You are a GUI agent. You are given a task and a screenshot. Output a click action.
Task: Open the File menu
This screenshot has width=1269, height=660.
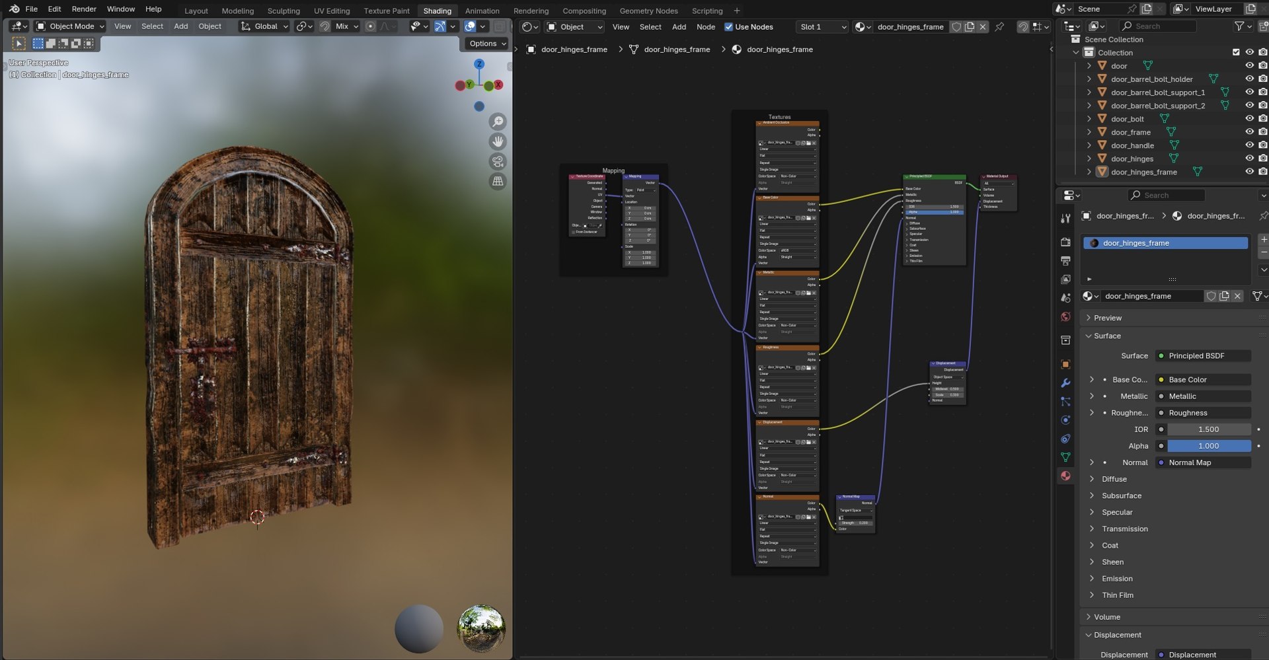pyautogui.click(x=31, y=9)
